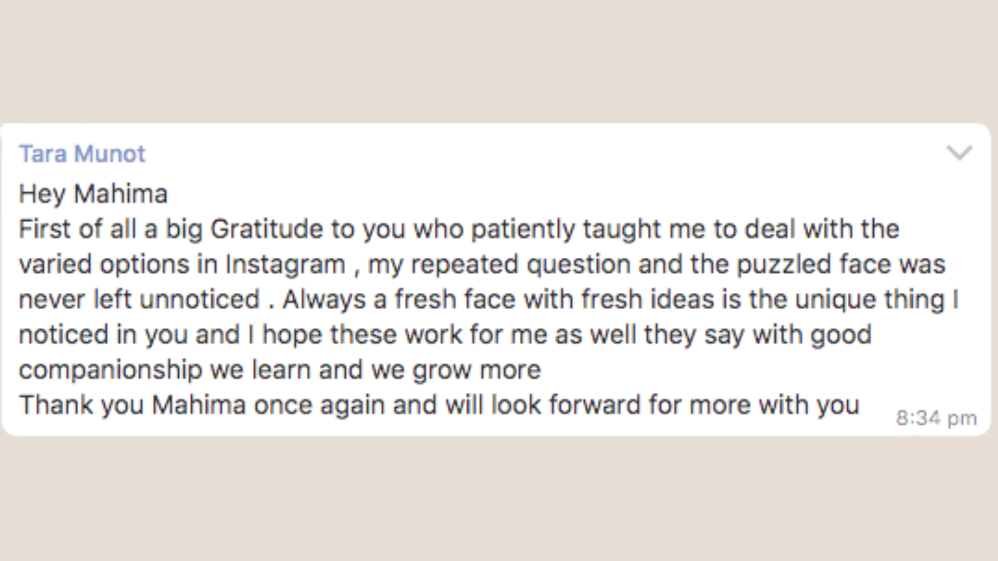This screenshot has height=561, width=998.
Task: Click the sender name Tara Munot
Action: pos(82,154)
